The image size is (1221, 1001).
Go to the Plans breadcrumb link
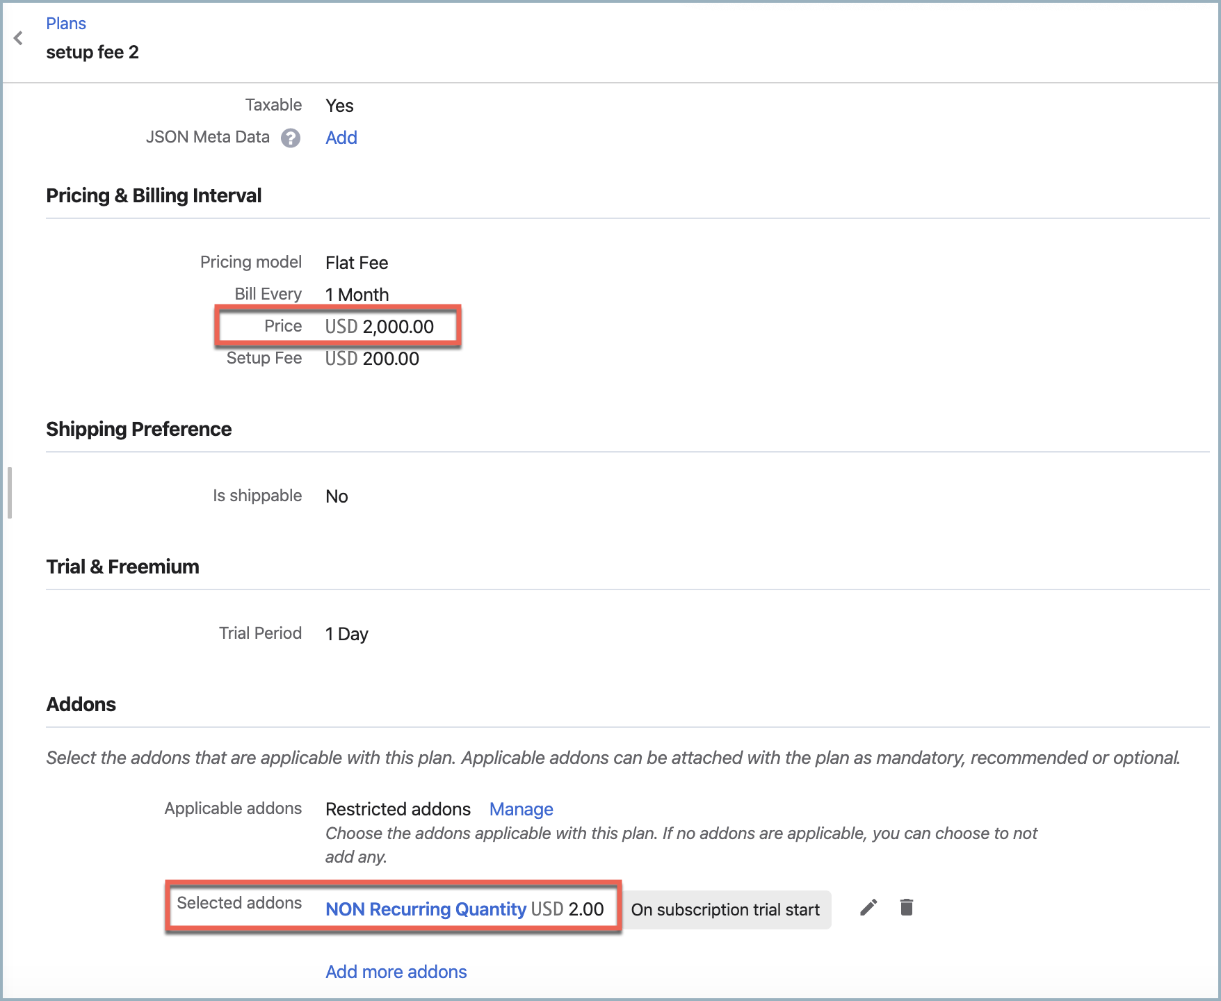point(66,24)
